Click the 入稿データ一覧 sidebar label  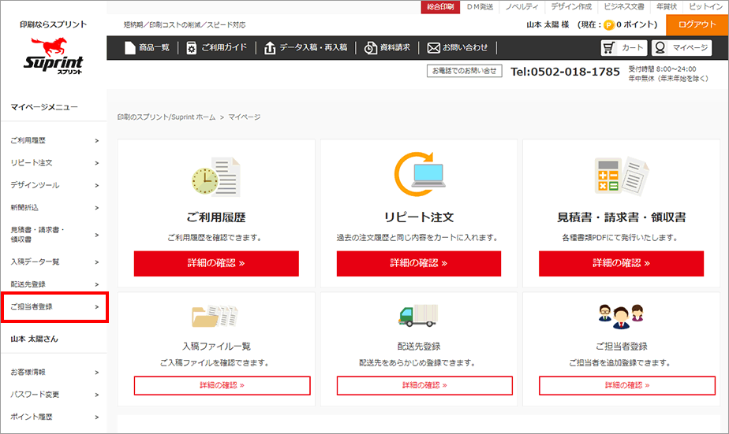coord(35,262)
